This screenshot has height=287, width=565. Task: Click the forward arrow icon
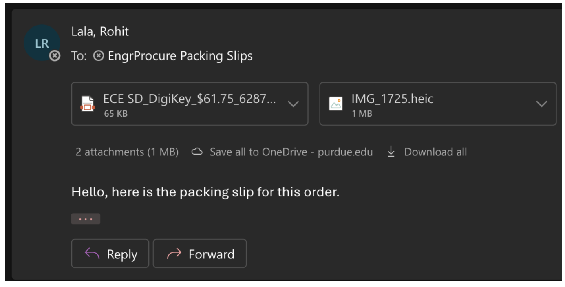[x=174, y=254]
